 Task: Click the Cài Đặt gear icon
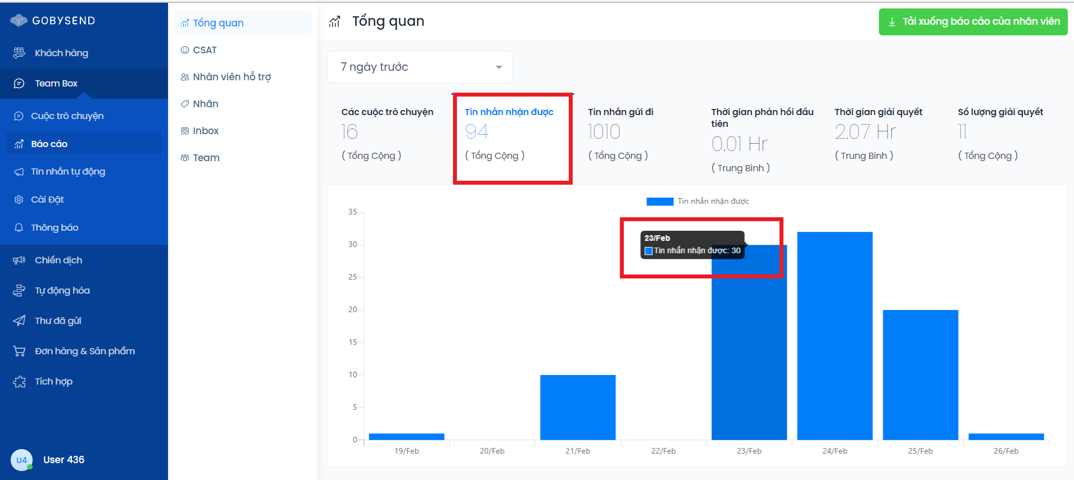(19, 199)
